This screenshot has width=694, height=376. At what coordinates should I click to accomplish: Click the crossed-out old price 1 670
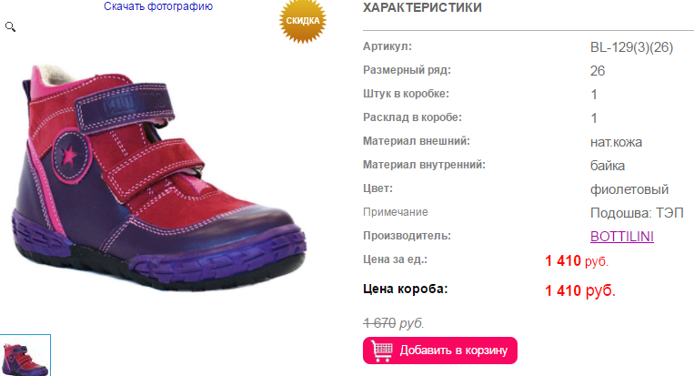point(379,323)
